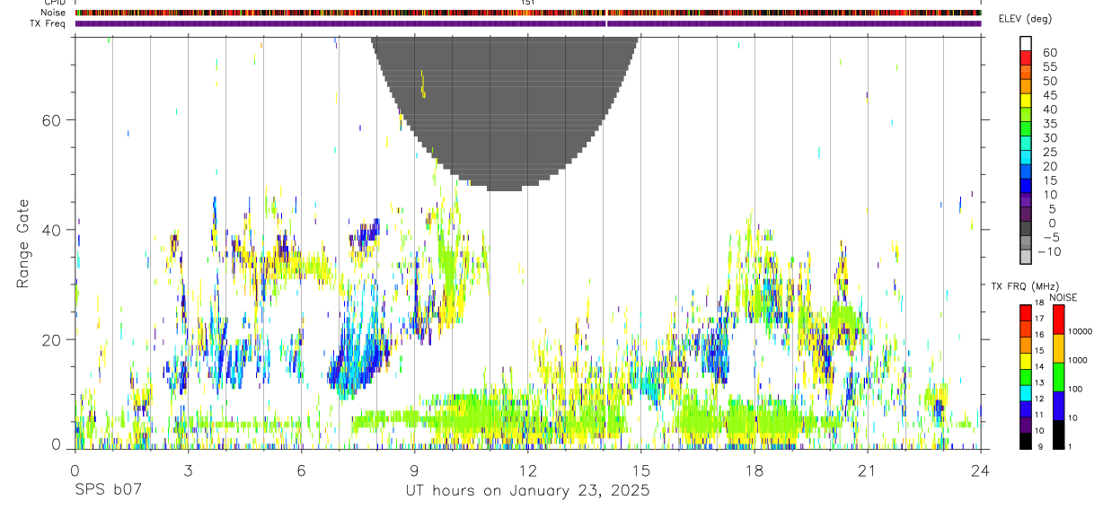Click the light gray bottom ELEV bar segment

1026,257
